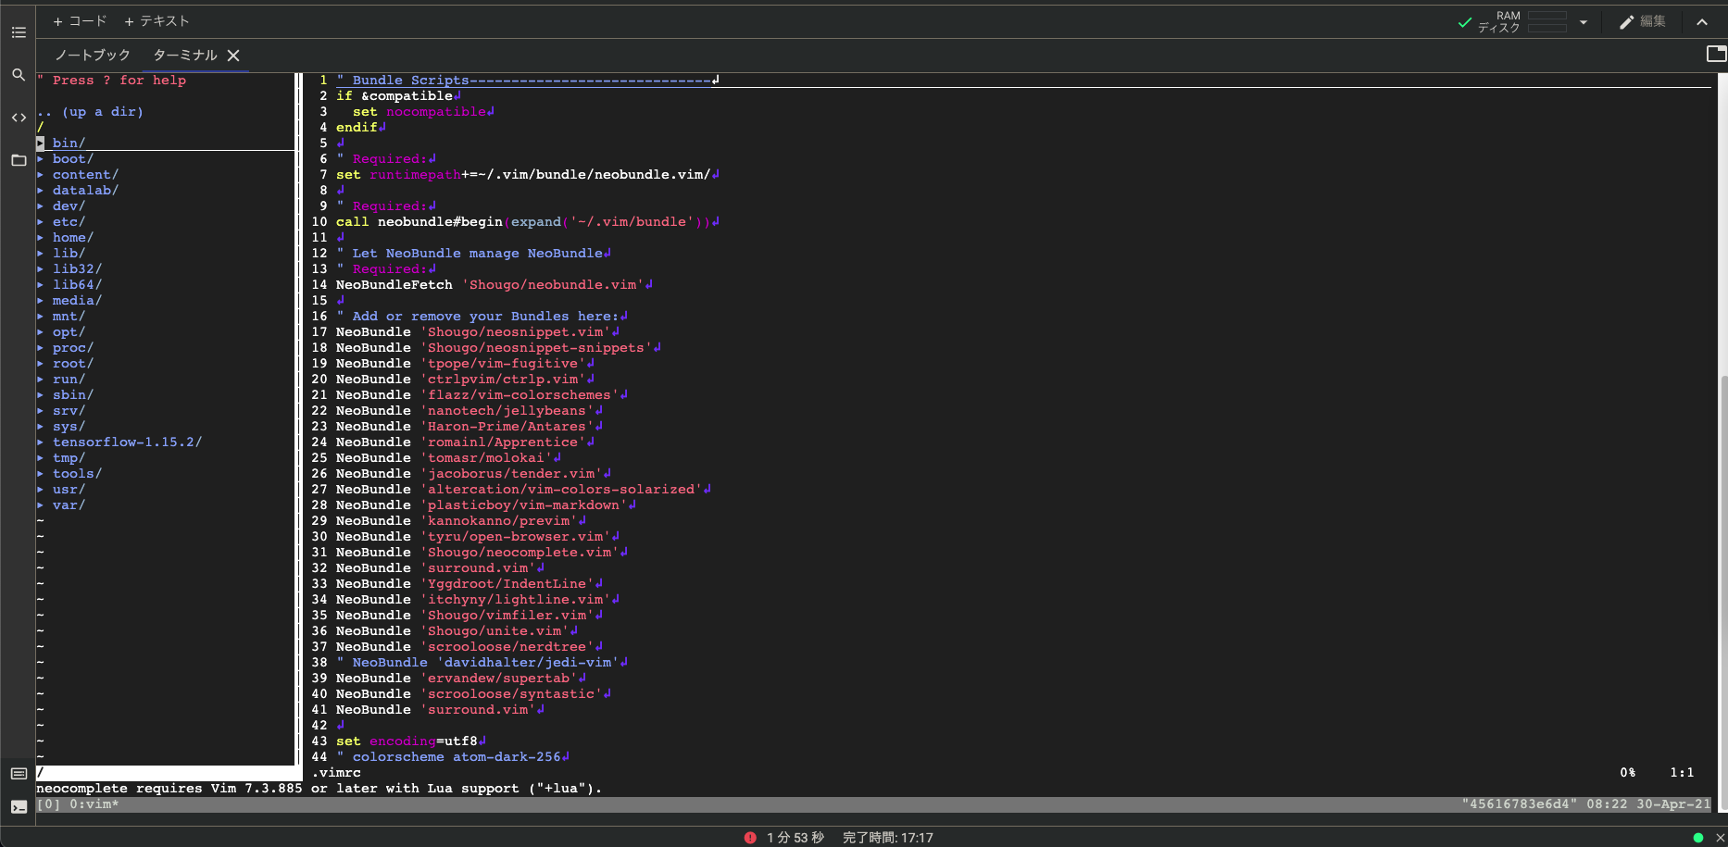Screen dimensions: 1728x847
Task: Click the RAM and disk usage indicator
Action: tap(1521, 22)
